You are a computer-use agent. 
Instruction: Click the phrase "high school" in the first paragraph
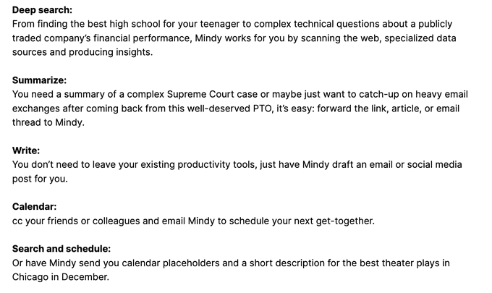click(x=129, y=24)
